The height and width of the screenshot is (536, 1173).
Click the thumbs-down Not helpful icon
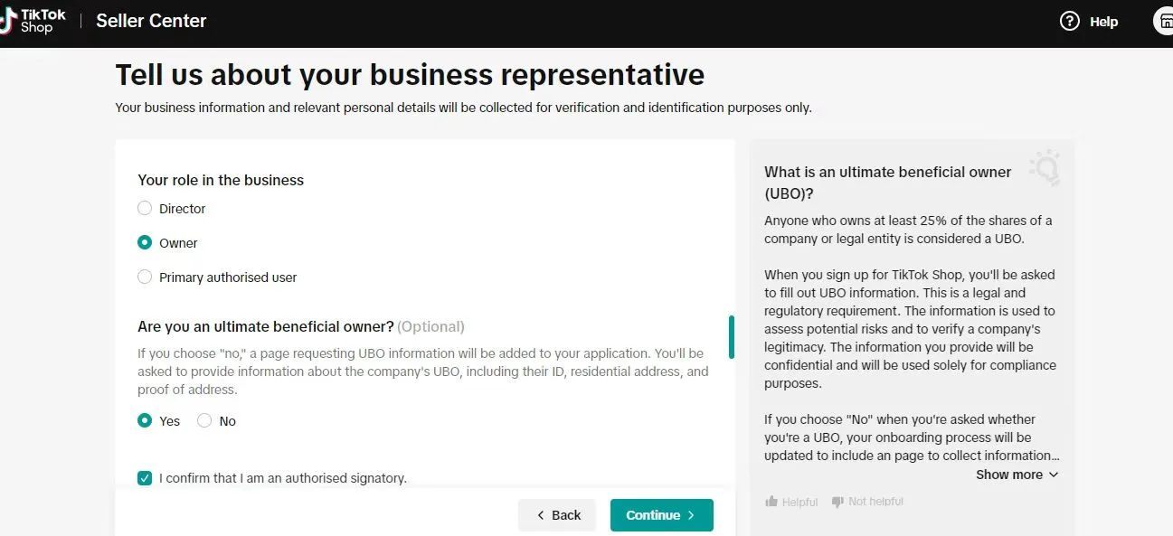(837, 502)
